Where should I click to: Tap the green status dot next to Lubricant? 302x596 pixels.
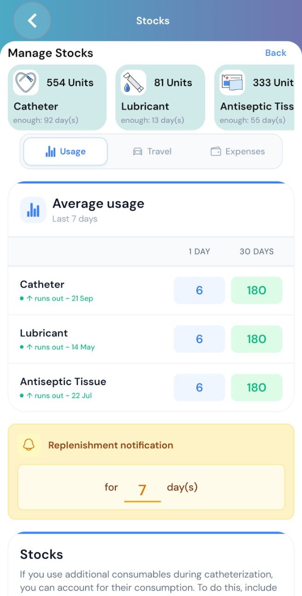21,347
